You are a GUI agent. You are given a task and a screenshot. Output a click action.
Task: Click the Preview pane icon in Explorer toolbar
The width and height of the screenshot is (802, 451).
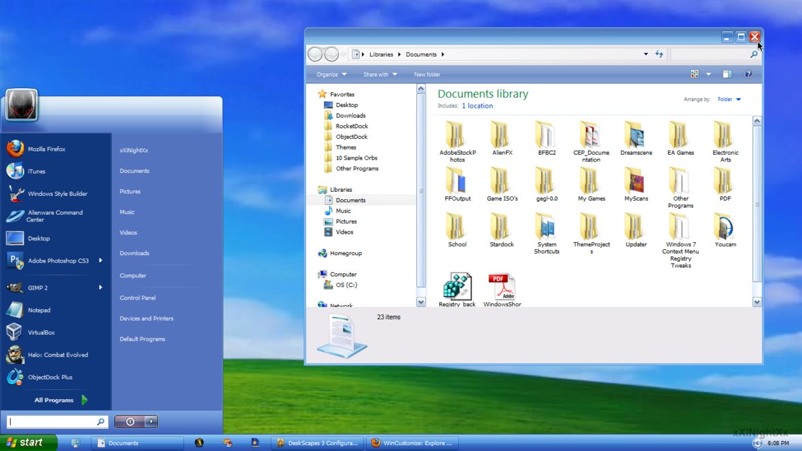coord(727,74)
